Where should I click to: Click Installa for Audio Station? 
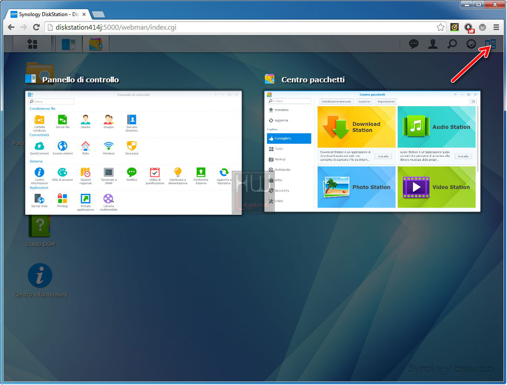click(x=463, y=156)
